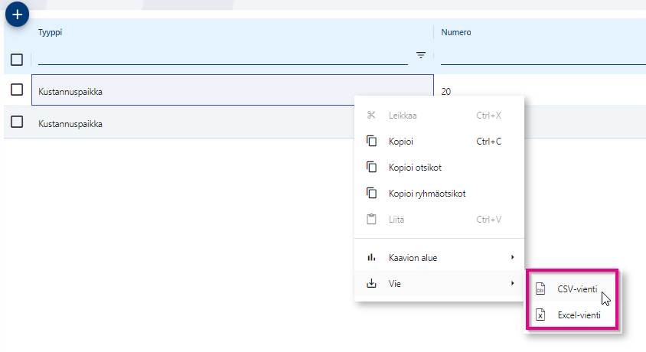Viewport: 646px width, 352px height.
Task: Click the Tyyppi filter text field
Action: click(x=222, y=56)
